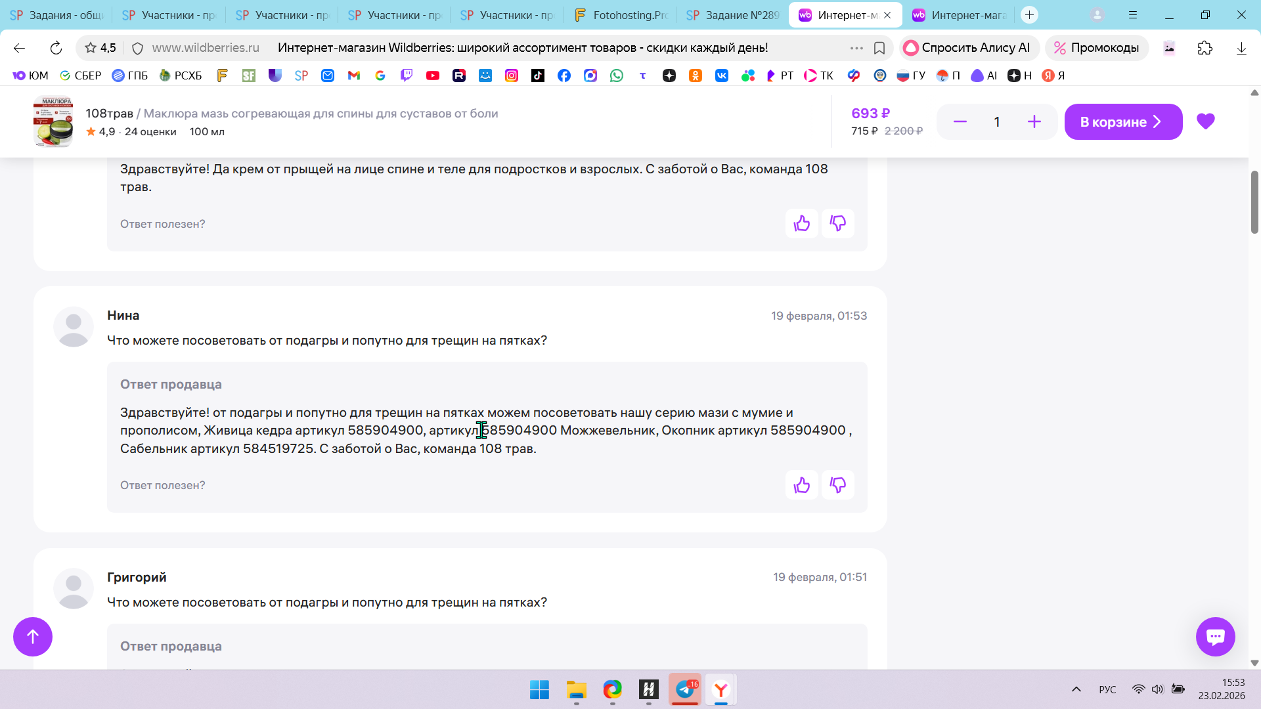This screenshot has width=1261, height=709.
Task: Dislike the seller's answer to Нина
Action: tap(837, 485)
